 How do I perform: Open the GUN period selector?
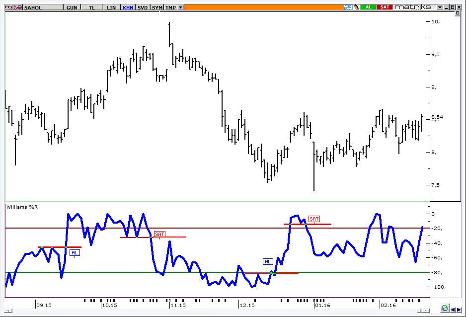point(72,7)
